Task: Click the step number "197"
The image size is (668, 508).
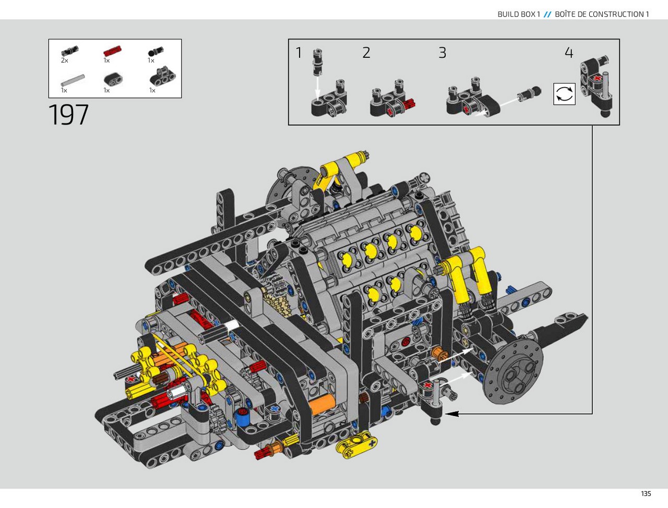Action: [68, 115]
